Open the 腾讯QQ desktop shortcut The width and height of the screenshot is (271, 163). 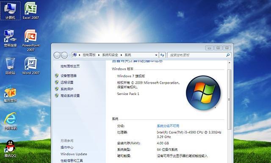pyautogui.click(x=10, y=149)
